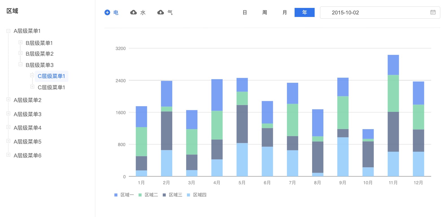The width and height of the screenshot is (444, 217).
Task: Switch to the 日 view tab
Action: click(245, 12)
